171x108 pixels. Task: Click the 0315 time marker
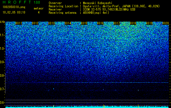tap(84, 23)
